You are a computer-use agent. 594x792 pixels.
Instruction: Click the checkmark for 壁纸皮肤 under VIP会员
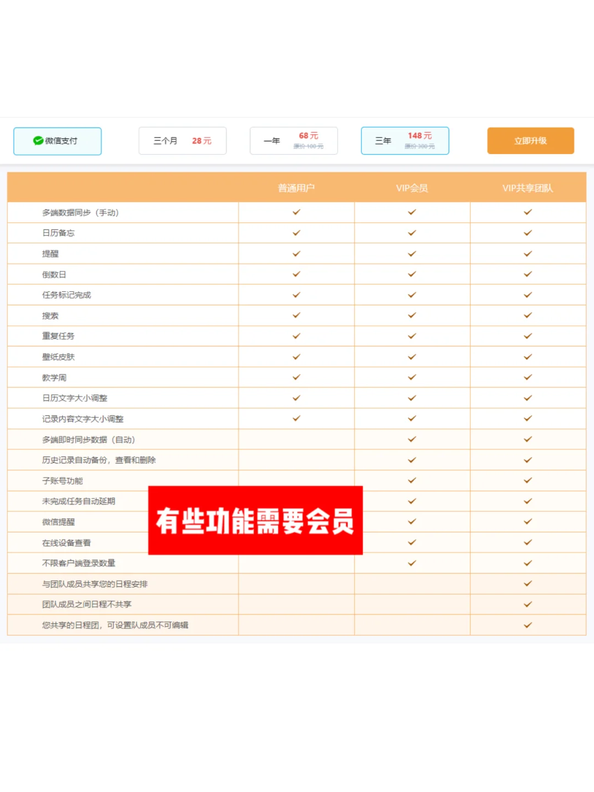tap(411, 356)
